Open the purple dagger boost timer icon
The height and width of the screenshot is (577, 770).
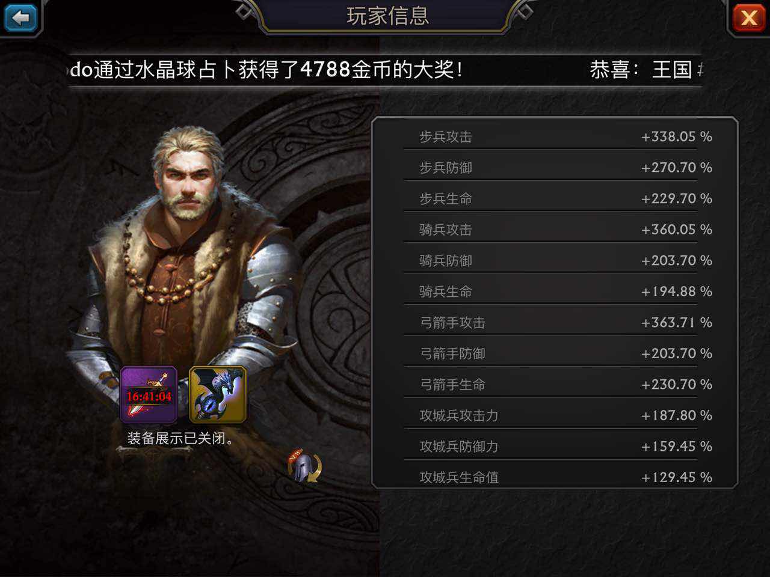point(149,395)
